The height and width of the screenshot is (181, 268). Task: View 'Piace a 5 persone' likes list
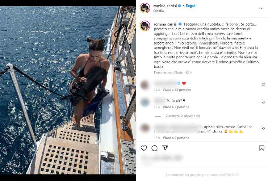coord(176,138)
